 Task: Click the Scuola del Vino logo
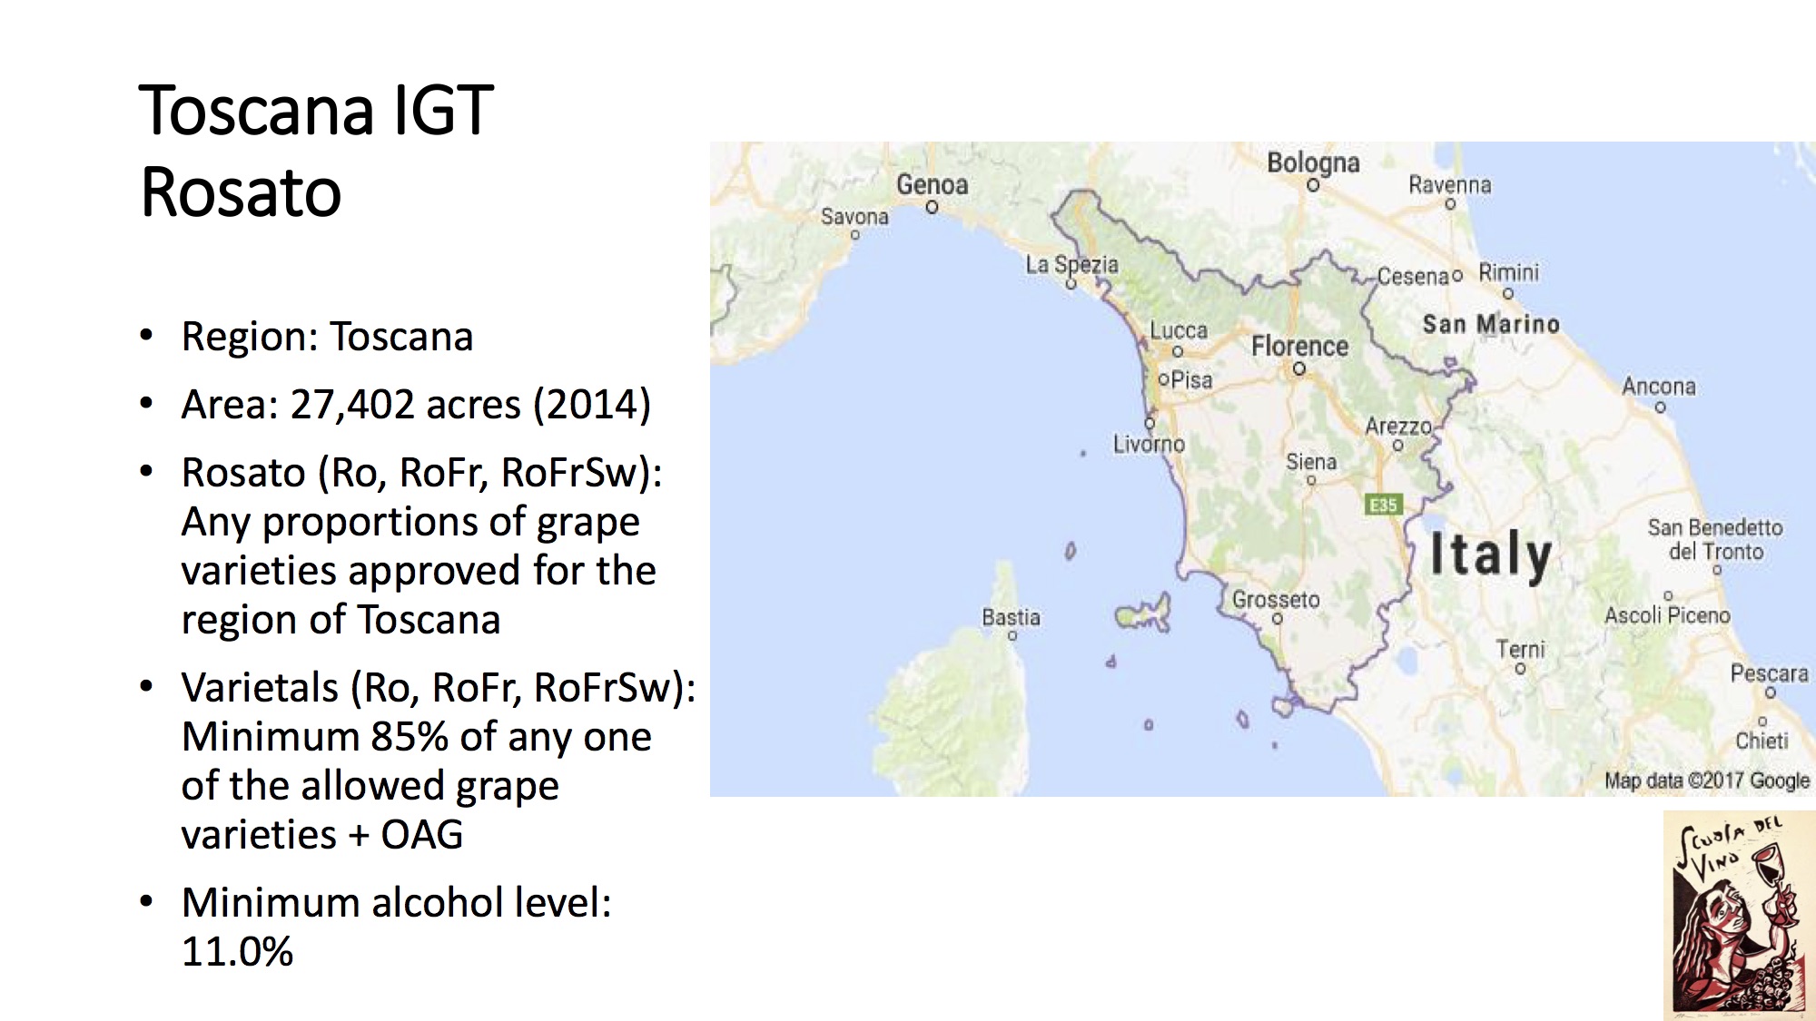1739,915
